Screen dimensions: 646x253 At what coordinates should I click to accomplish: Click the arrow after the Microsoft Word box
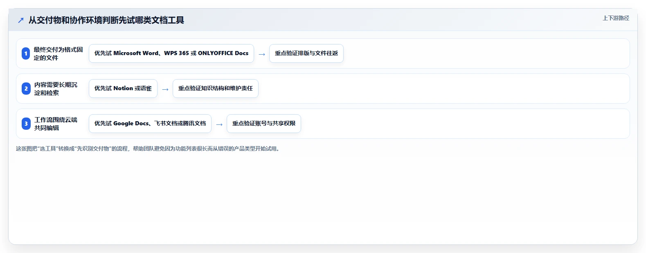262,54
